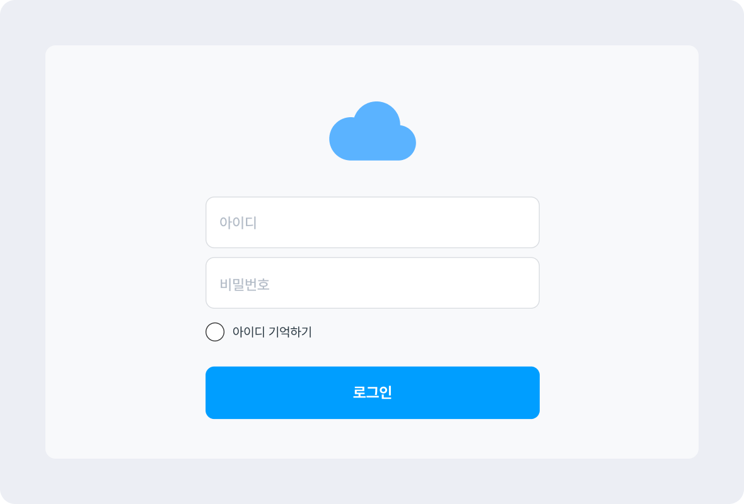Toggle the round remember-ID checkbox
Image resolution: width=744 pixels, height=504 pixels.
215,332
